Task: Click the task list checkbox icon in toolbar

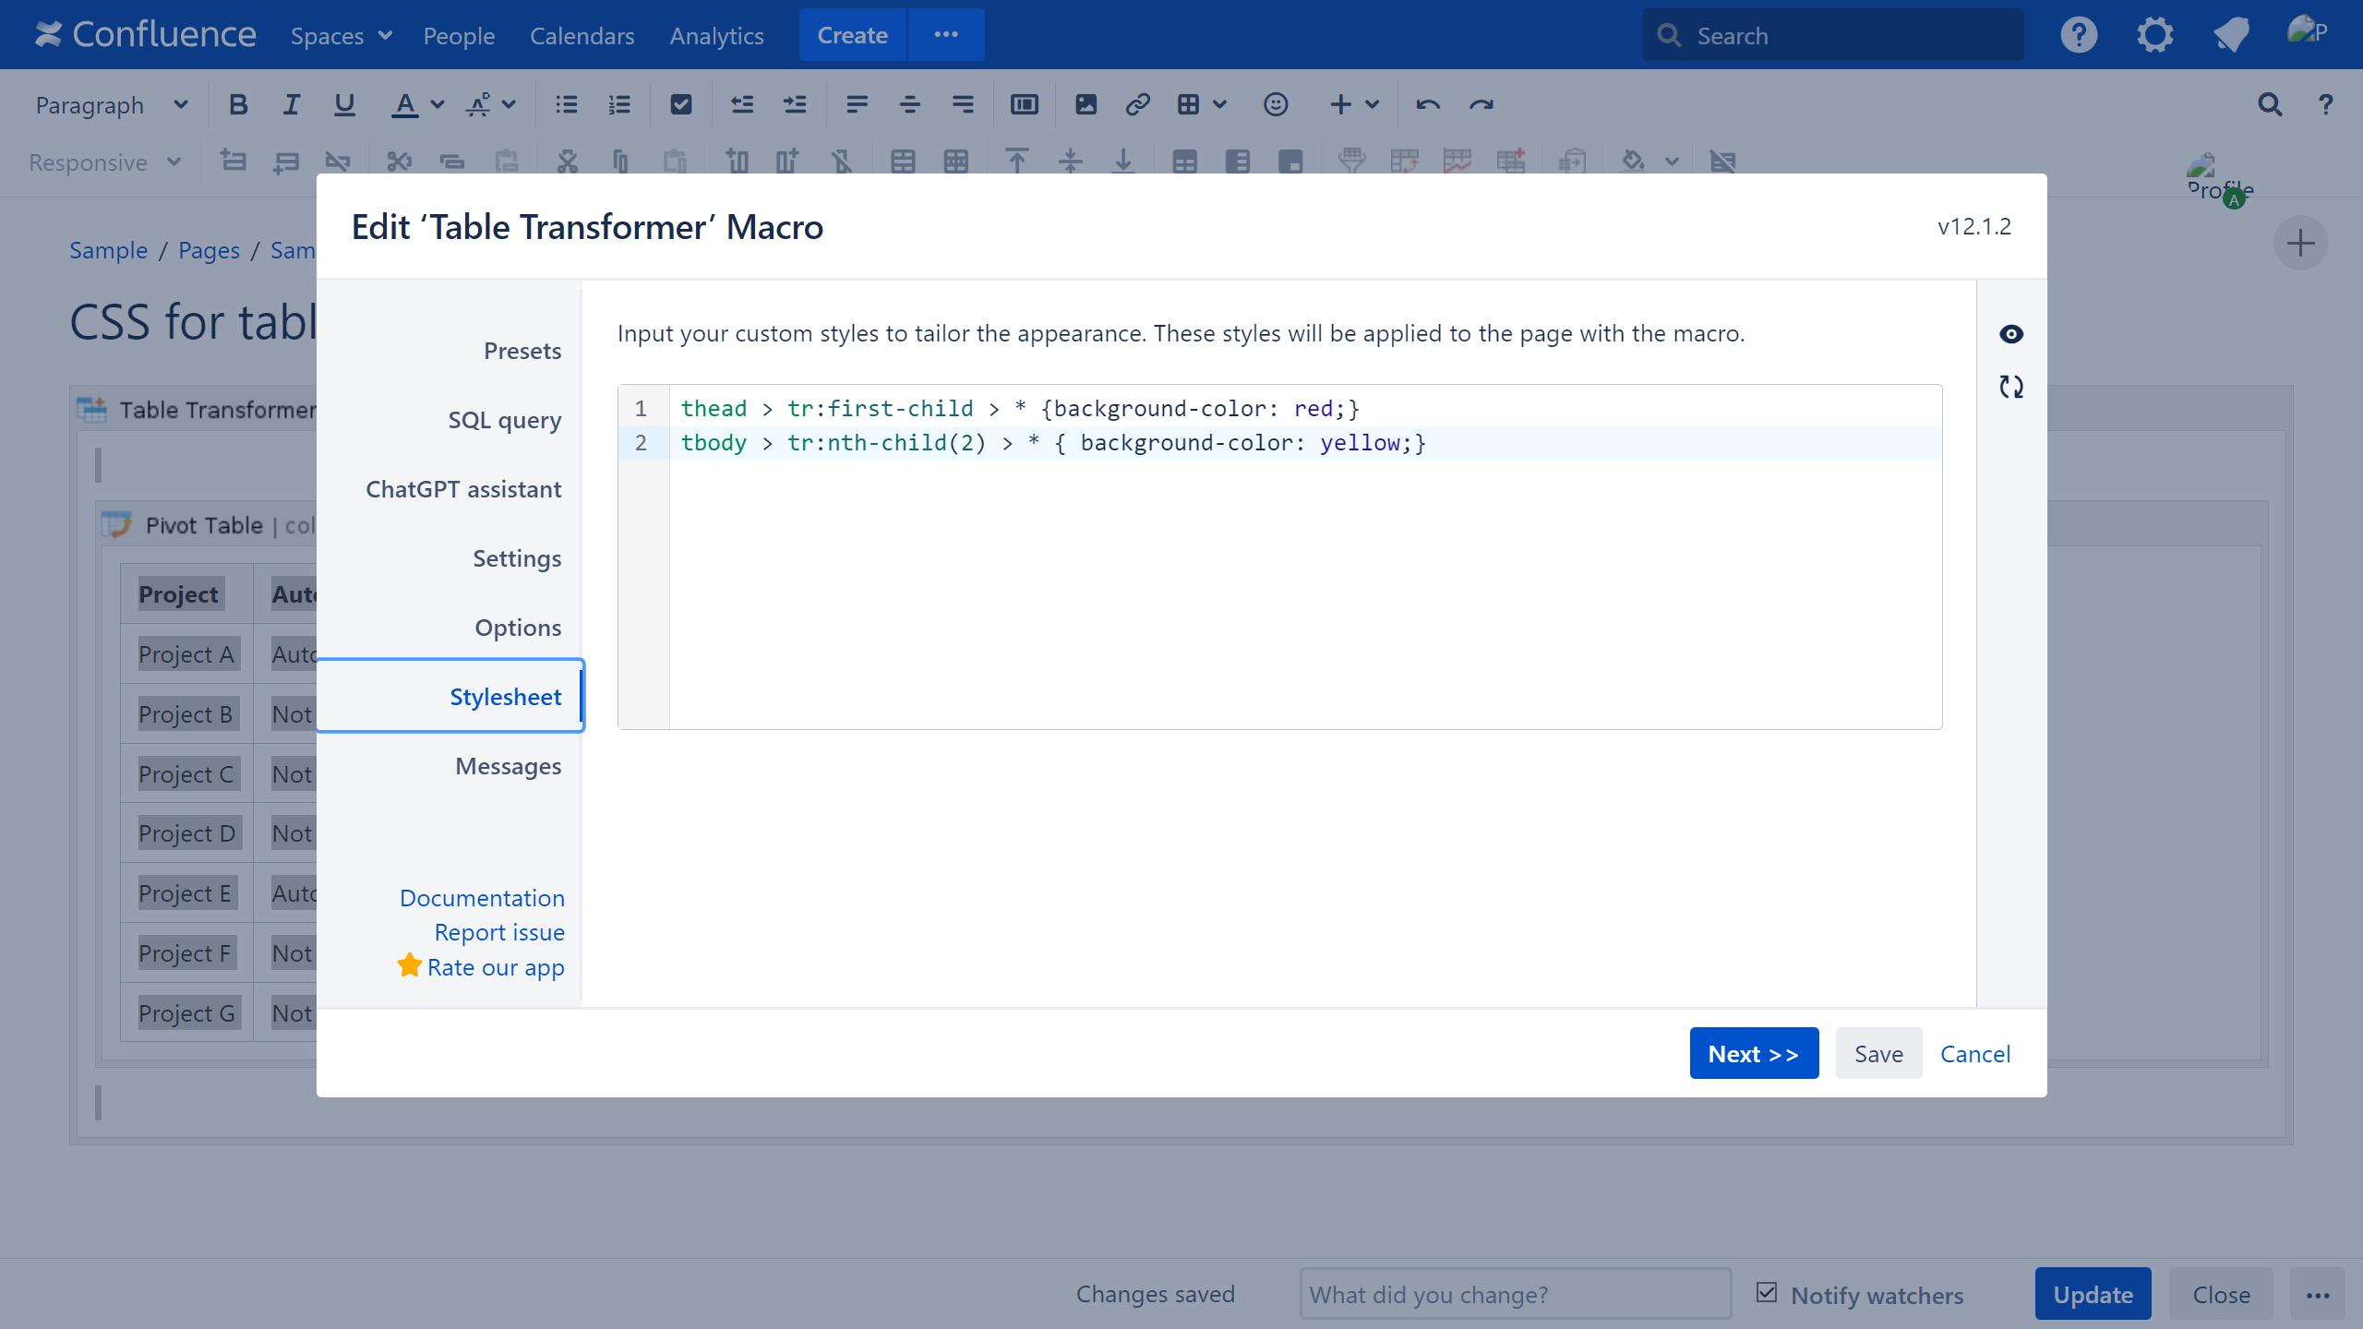Action: point(681,105)
